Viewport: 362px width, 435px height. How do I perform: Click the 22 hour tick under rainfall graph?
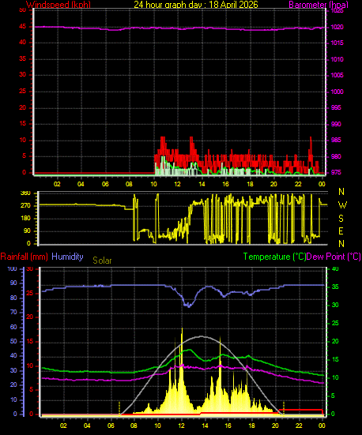299,426
